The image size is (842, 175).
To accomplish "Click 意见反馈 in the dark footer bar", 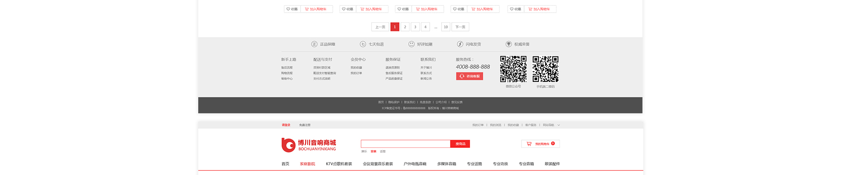I will click(x=457, y=102).
